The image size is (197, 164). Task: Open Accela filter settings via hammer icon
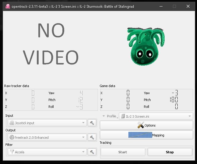click(92, 152)
